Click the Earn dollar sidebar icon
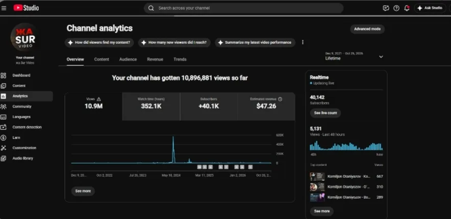Viewport: 451px width, 219px height. pos(4,138)
